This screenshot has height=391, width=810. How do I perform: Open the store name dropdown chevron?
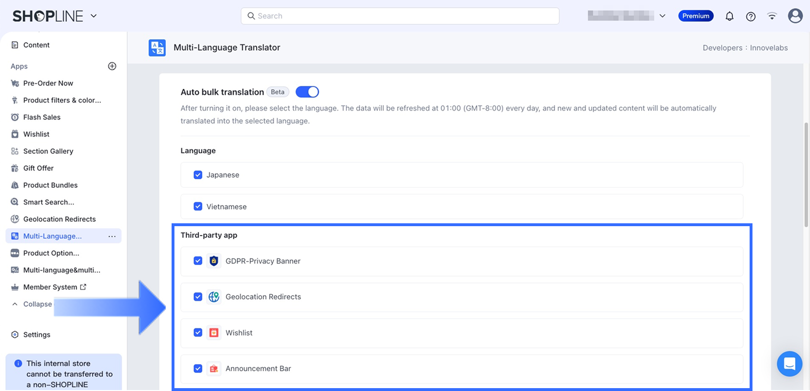tap(662, 16)
